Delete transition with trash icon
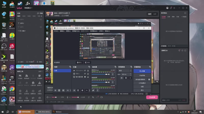Image resolution: width=204 pixels, height=114 pixels. click(x=126, y=78)
